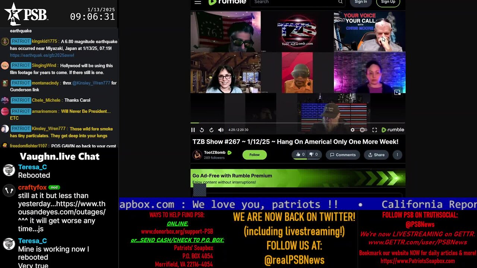Screen dimensions: 477x268
Task: Seek on the video progress bar
Action: point(298,123)
